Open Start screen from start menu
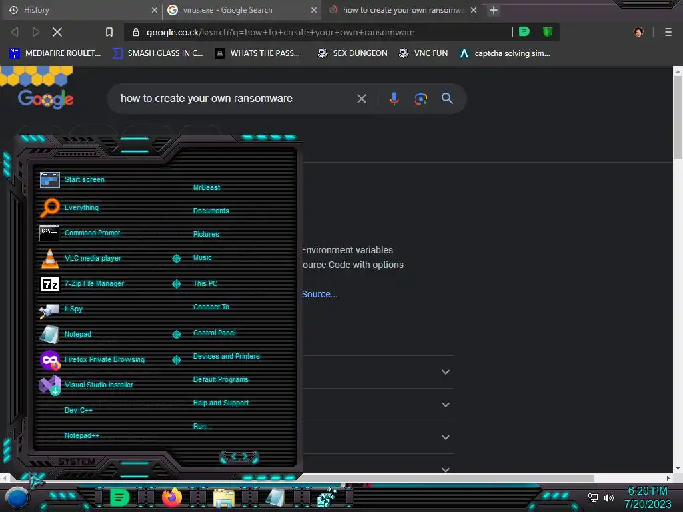This screenshot has width=683, height=512. click(x=85, y=179)
